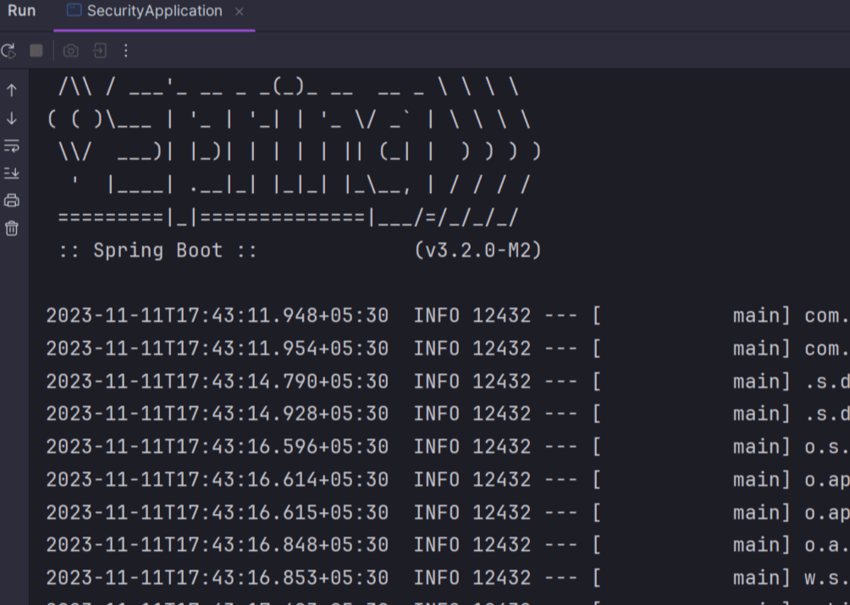Click the log timestamp 2023-11-11T17:43:16.848+05:30

(x=218, y=545)
